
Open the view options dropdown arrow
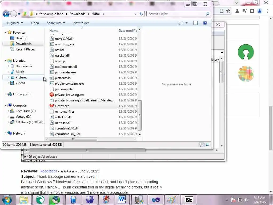tap(186, 23)
